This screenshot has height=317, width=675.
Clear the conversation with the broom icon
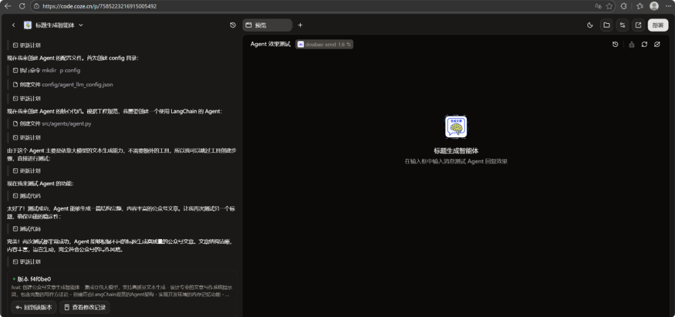[x=631, y=44]
